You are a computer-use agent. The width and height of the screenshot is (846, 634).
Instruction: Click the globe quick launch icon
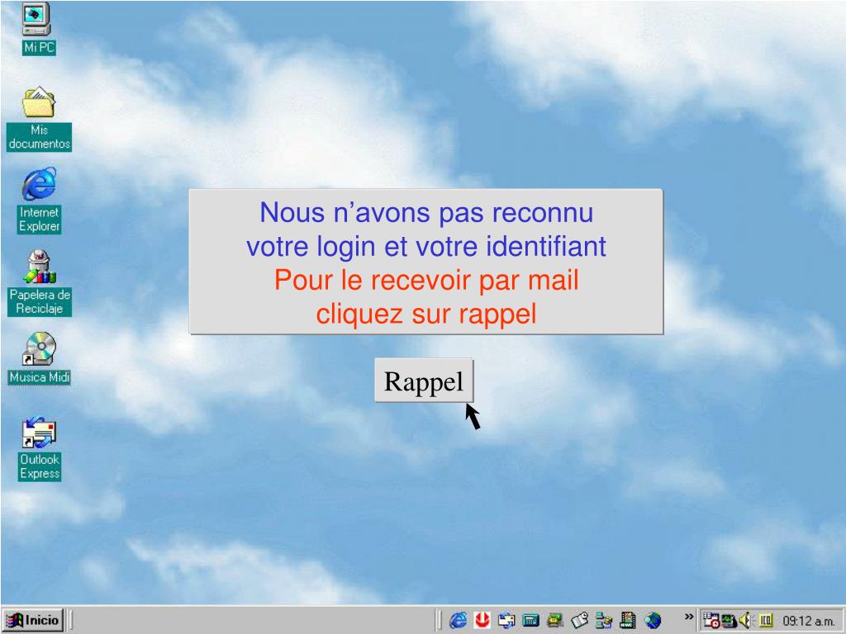(x=653, y=621)
